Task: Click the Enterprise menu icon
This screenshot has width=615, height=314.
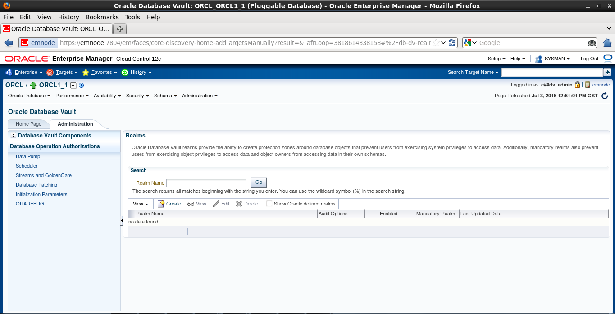Action: (9, 72)
